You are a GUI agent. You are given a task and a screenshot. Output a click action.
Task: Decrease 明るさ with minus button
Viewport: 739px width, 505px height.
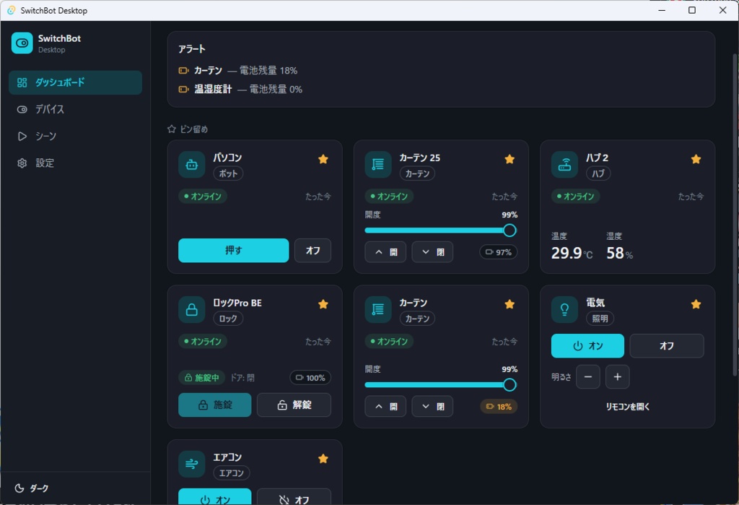click(x=588, y=376)
